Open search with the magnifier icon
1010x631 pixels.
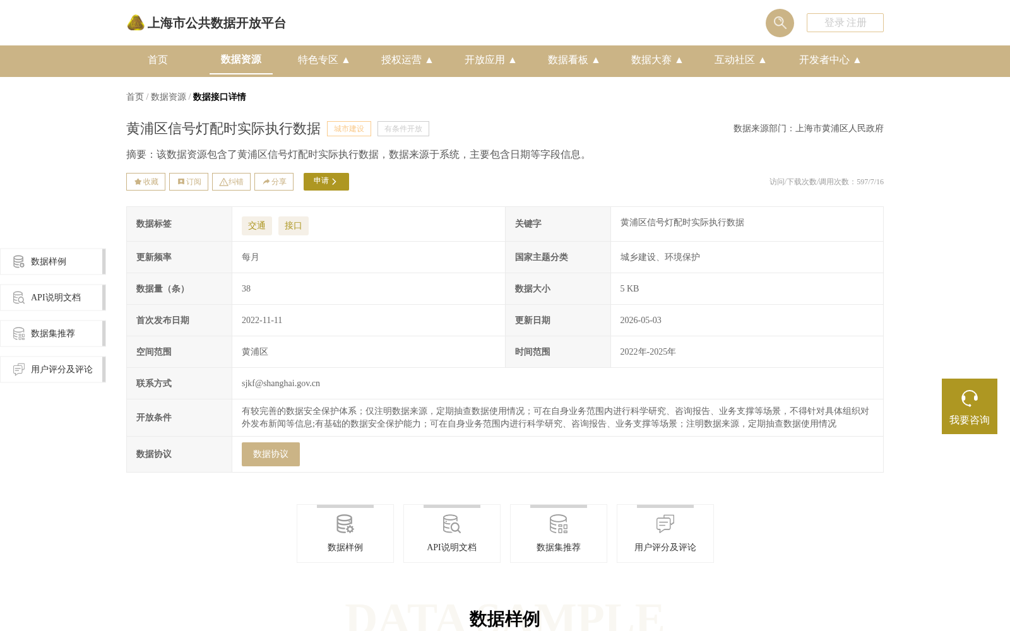coord(780,23)
